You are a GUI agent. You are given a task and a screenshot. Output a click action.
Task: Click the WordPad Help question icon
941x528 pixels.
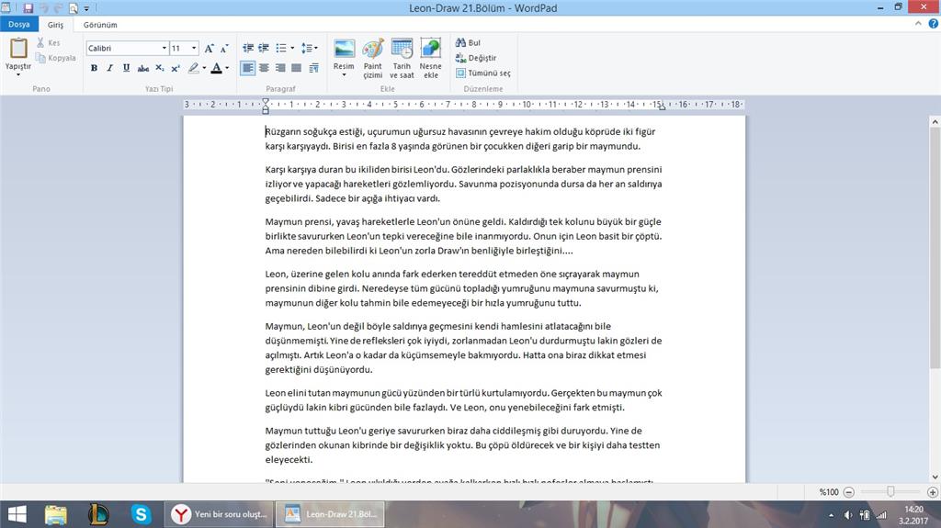934,24
